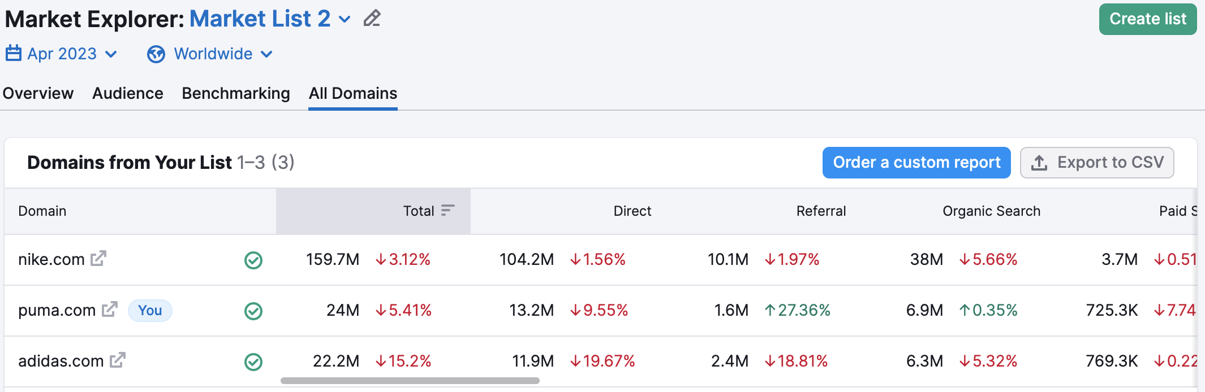Open puma.com external link icon
This screenshot has width=1205, height=392.
(x=110, y=309)
